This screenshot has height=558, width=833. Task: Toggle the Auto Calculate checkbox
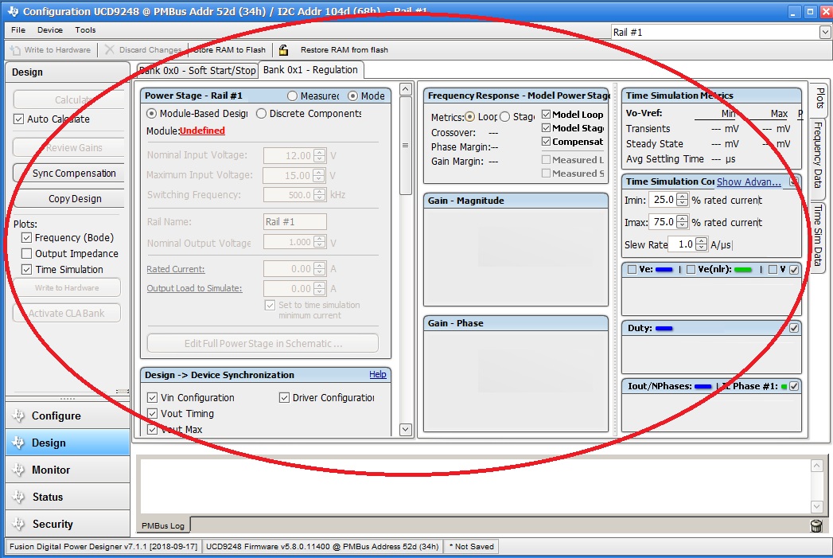point(18,119)
